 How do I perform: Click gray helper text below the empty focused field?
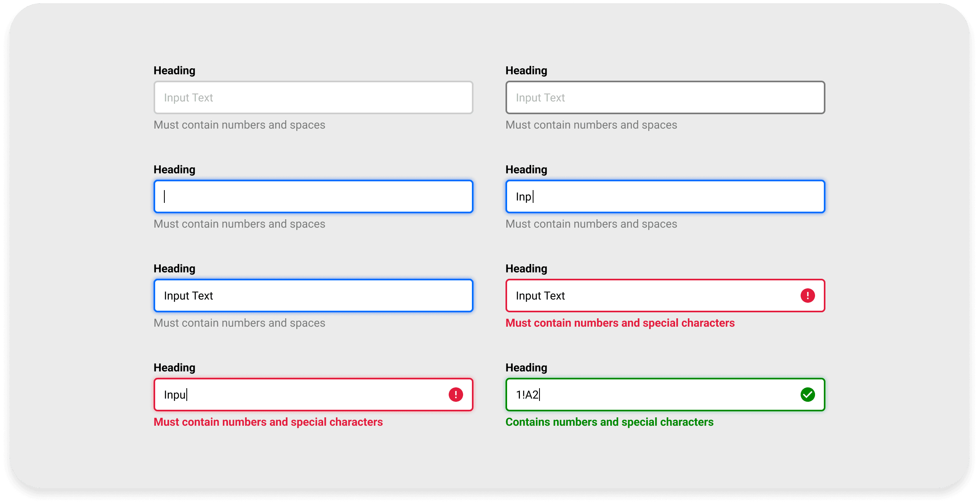(x=239, y=224)
